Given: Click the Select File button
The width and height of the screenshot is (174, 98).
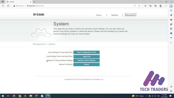Looking at the screenshot, I should pyautogui.click(x=86, y=56).
